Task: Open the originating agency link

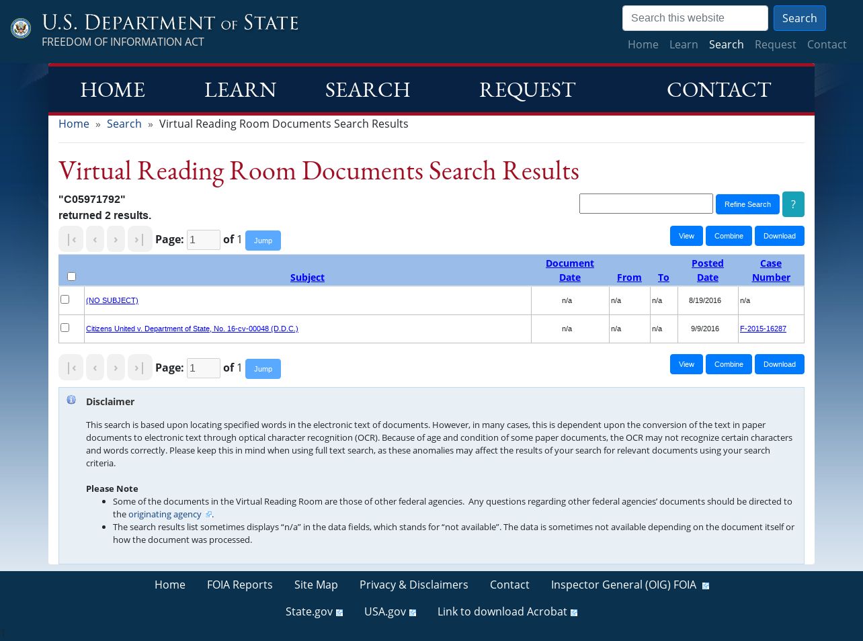Action: pyautogui.click(x=165, y=514)
